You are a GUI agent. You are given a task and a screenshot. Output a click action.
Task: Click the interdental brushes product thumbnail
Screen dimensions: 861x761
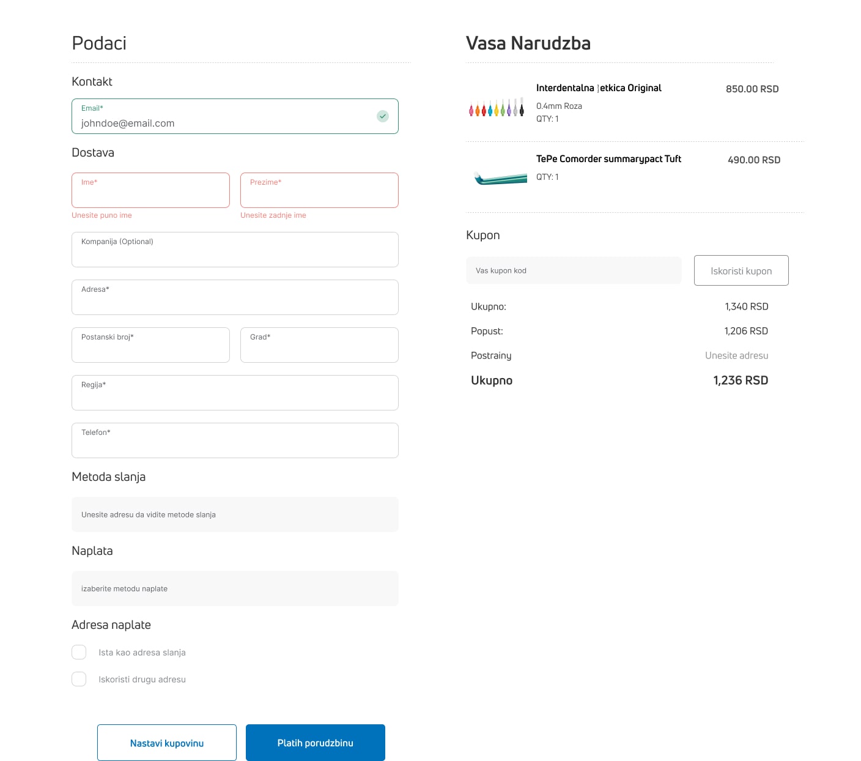click(x=497, y=108)
